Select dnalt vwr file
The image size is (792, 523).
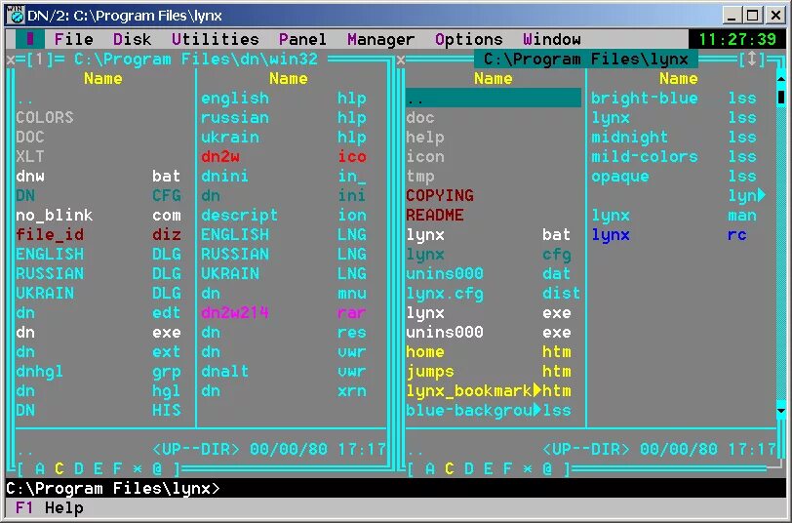point(284,372)
